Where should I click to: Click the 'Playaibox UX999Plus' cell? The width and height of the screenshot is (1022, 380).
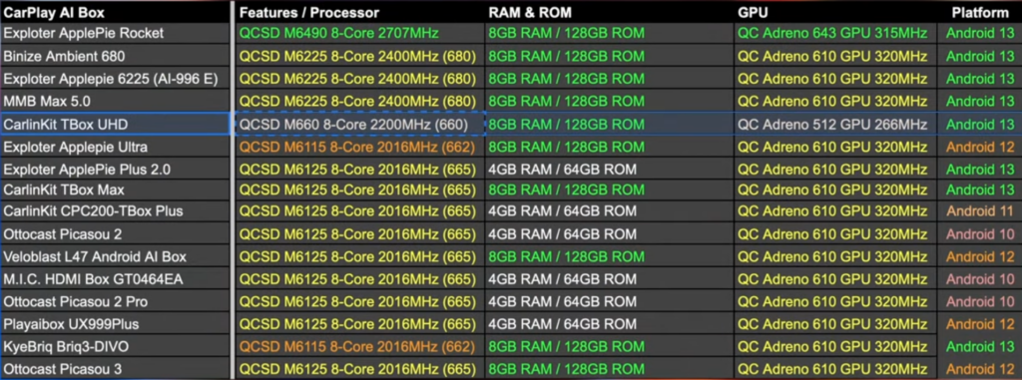(x=115, y=324)
